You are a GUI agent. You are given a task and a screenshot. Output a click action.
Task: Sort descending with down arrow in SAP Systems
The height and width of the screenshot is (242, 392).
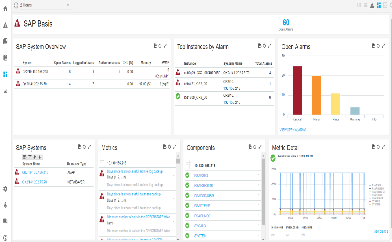40,157
